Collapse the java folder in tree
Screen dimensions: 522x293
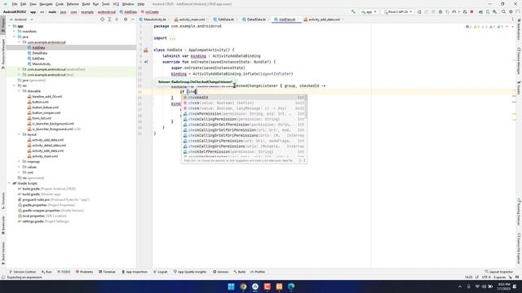click(x=15, y=37)
